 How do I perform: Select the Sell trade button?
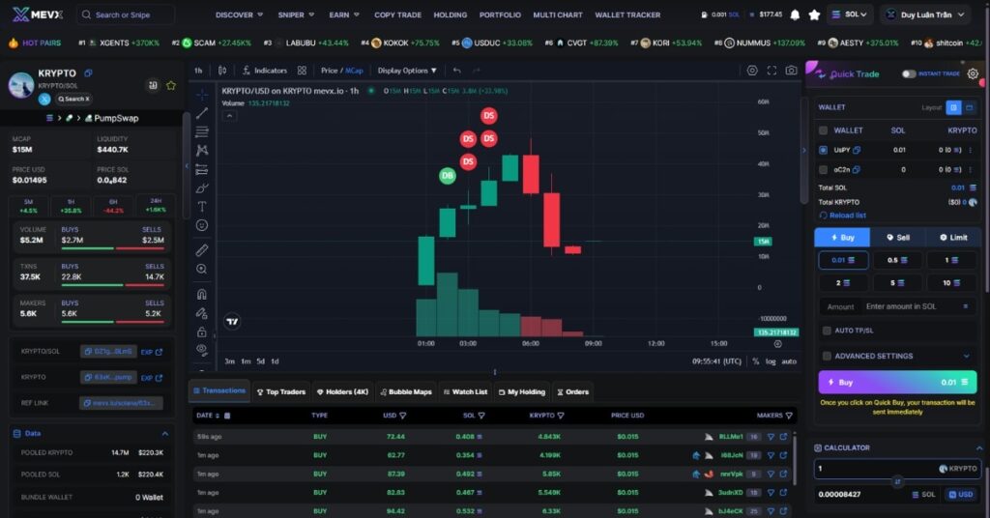(898, 237)
